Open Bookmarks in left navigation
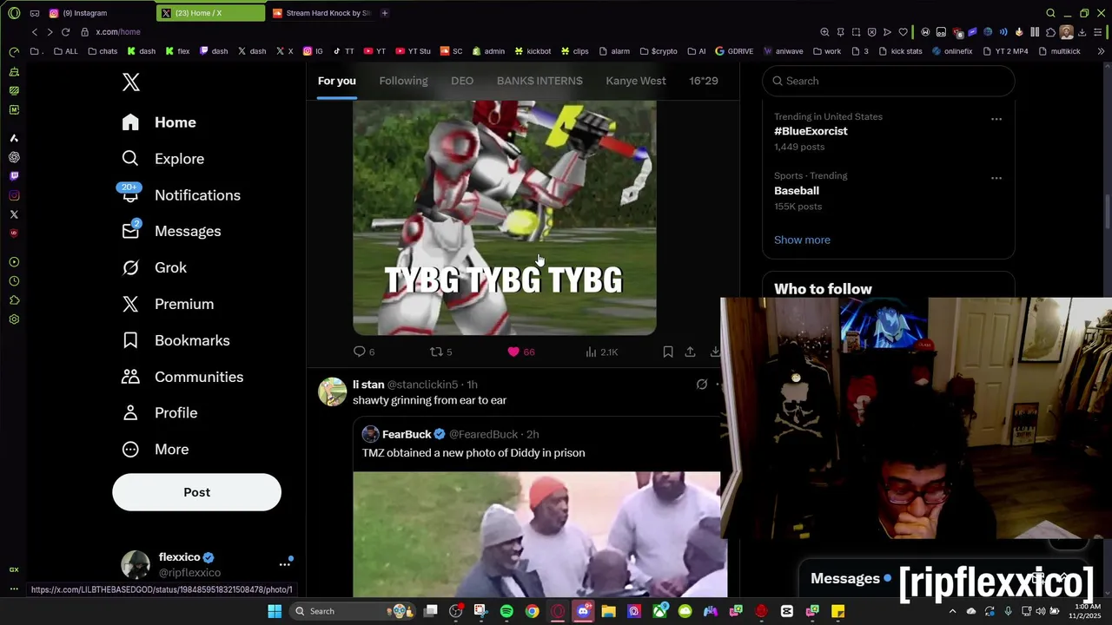Viewport: 1112px width, 625px height. 175,340
